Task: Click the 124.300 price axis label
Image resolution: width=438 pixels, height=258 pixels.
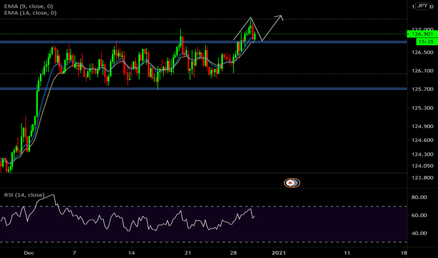Action: click(x=422, y=154)
